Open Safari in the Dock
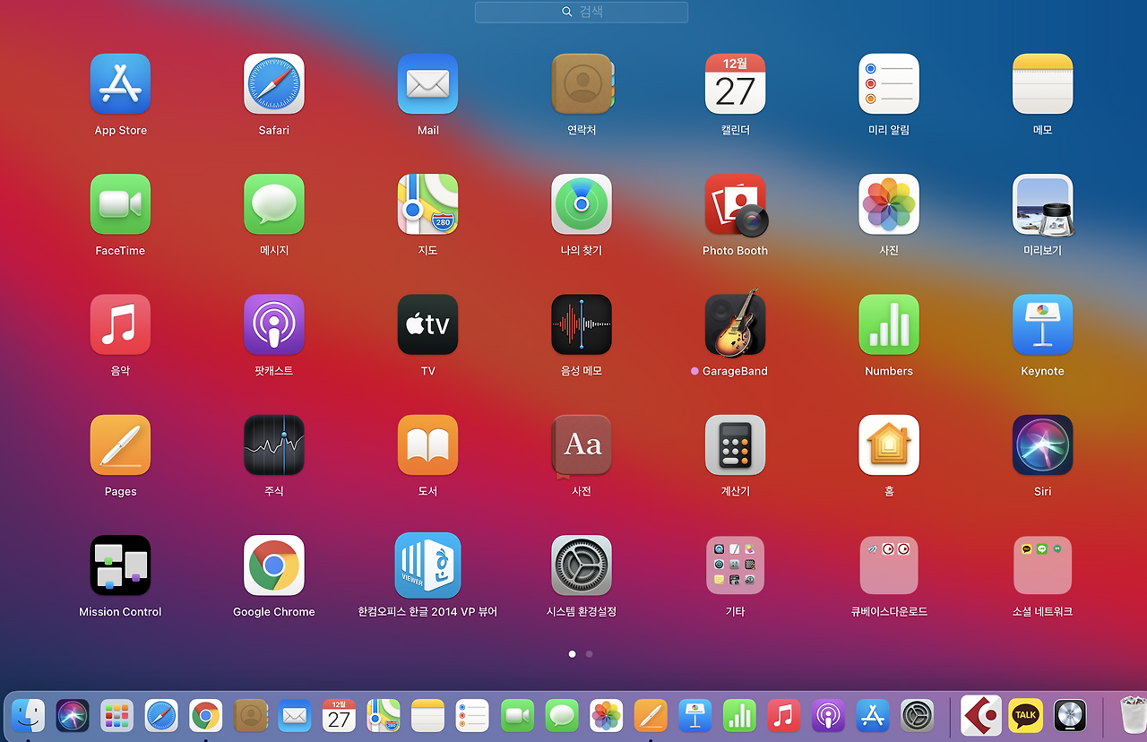 coord(161,715)
